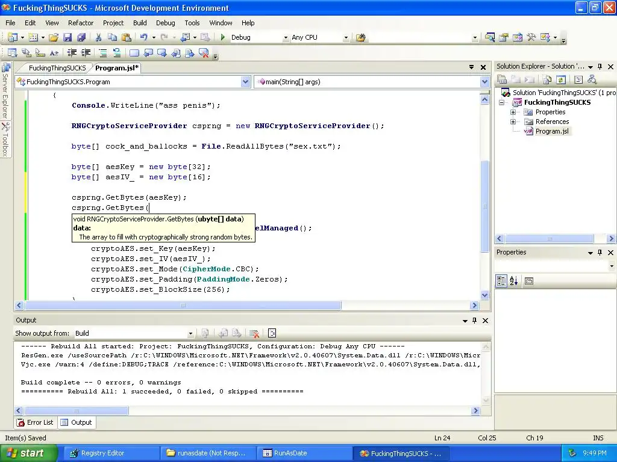617x462 pixels.
Task: Open the Debug menu
Action: point(165,23)
